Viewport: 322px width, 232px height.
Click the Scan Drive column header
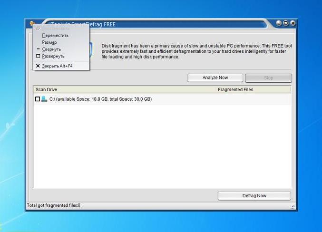[x=124, y=90]
